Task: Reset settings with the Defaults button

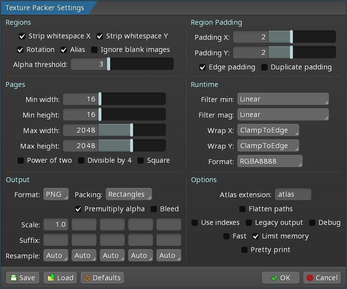Action: pos(102,278)
